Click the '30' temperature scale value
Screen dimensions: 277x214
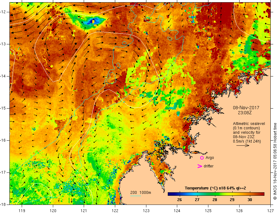pyautogui.click(x=250, y=200)
